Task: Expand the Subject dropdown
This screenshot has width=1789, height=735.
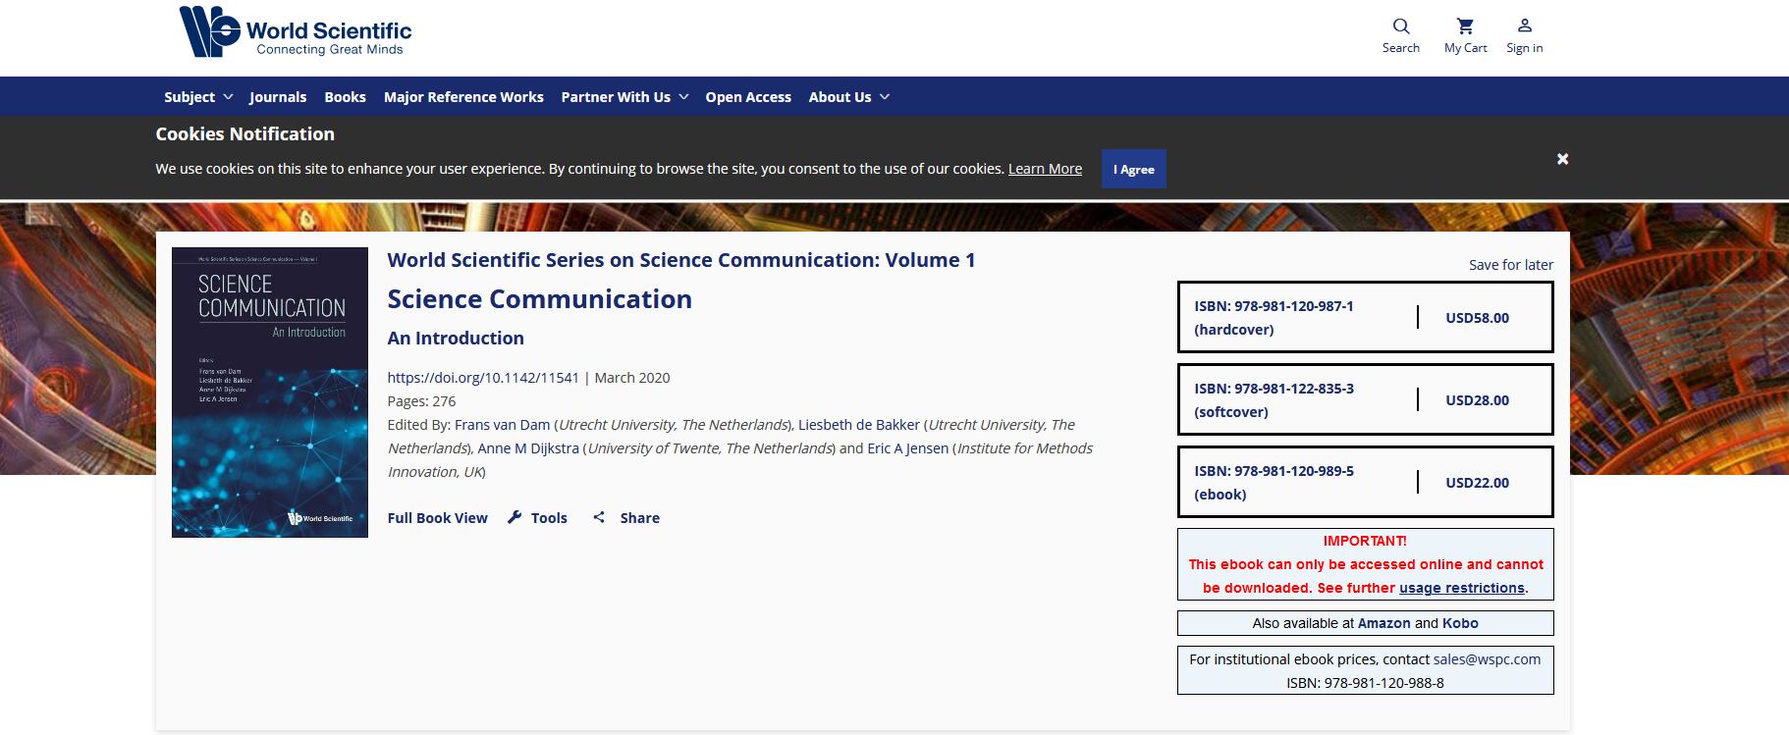Action: [x=198, y=97]
